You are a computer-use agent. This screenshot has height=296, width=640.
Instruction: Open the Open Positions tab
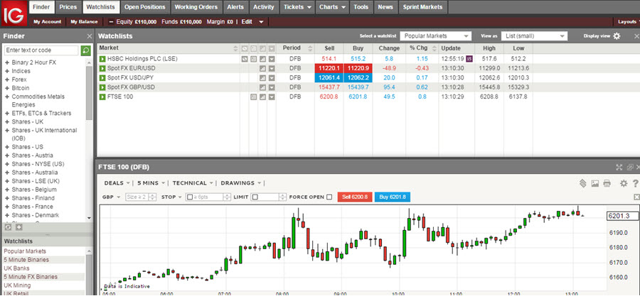[144, 7]
